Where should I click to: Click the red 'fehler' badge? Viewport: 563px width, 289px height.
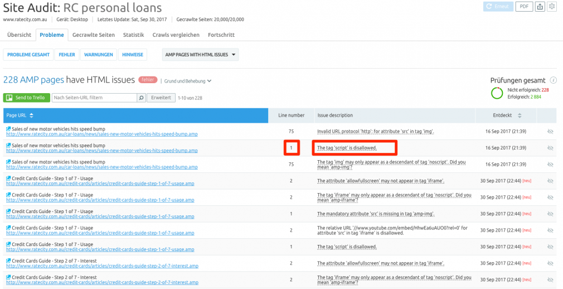148,80
